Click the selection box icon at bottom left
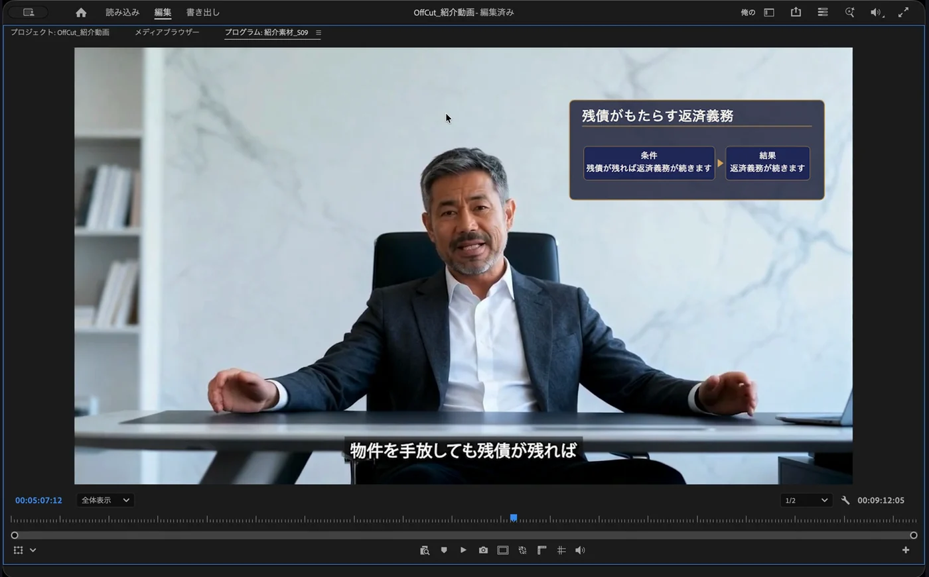This screenshot has width=929, height=577. pos(18,551)
